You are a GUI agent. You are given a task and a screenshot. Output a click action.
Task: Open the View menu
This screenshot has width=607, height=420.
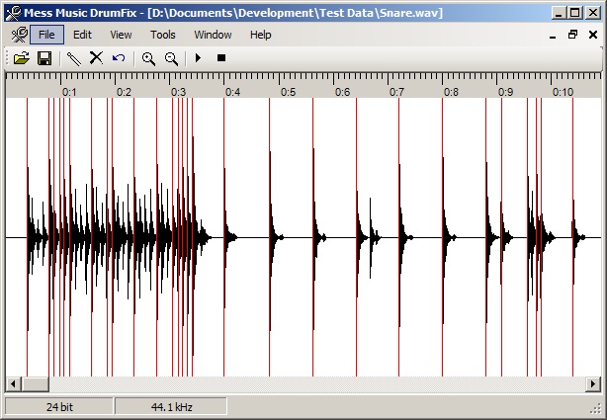(x=121, y=35)
